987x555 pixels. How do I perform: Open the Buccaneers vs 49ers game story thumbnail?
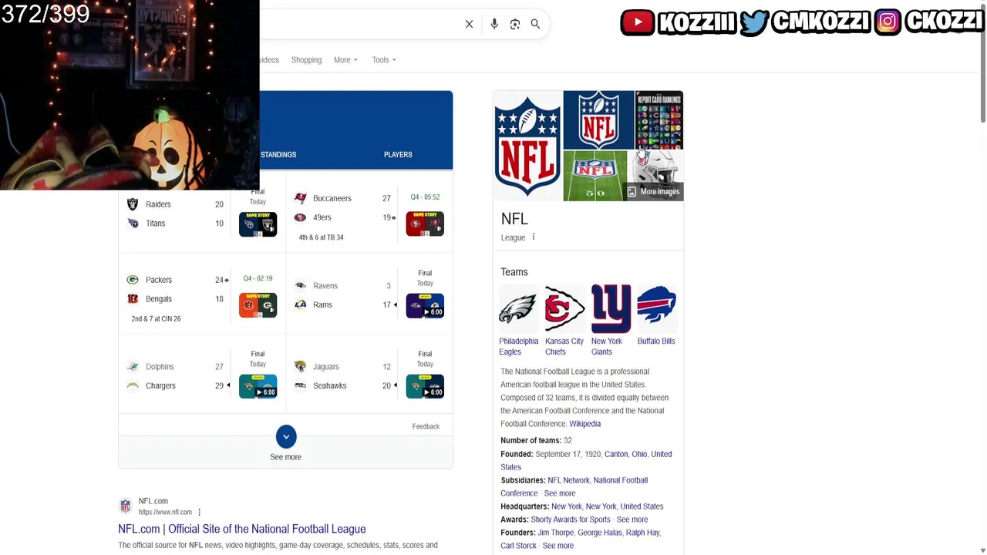click(x=425, y=224)
